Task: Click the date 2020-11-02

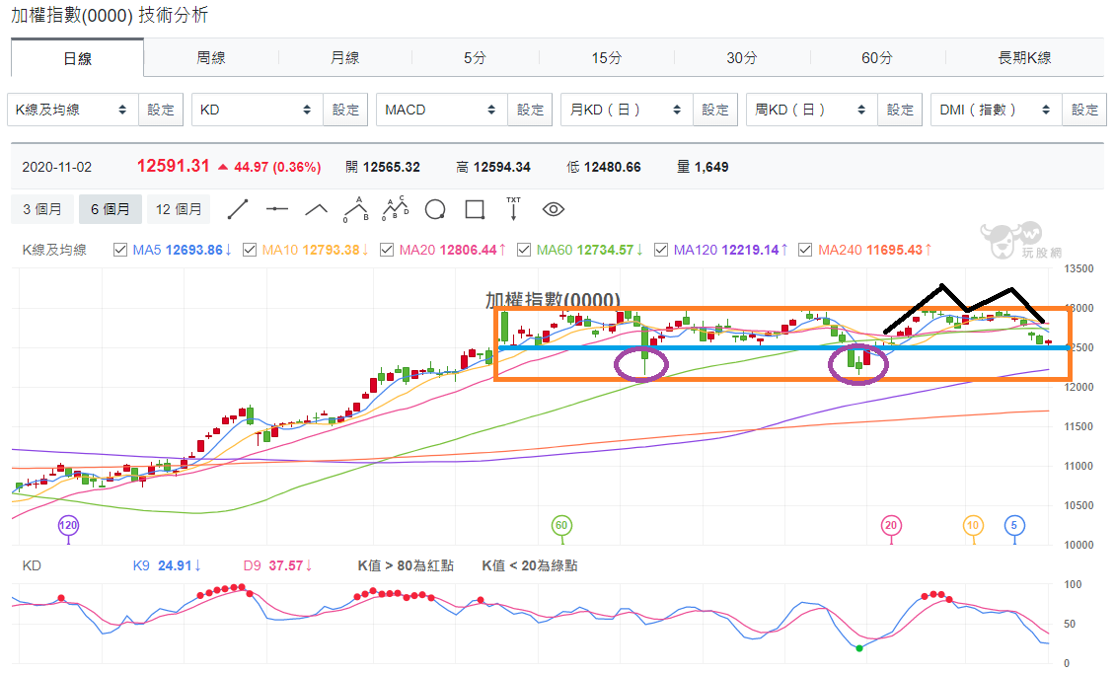Action: pos(57,167)
